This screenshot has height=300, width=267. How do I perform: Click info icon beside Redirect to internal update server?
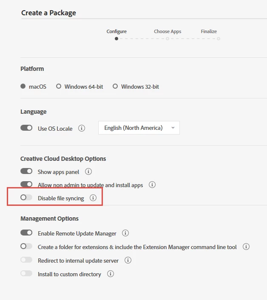coord(128,260)
